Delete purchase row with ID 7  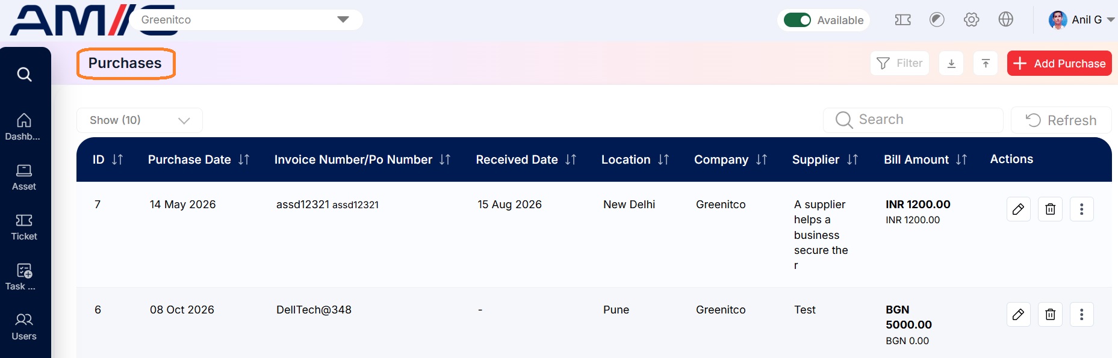(x=1050, y=209)
